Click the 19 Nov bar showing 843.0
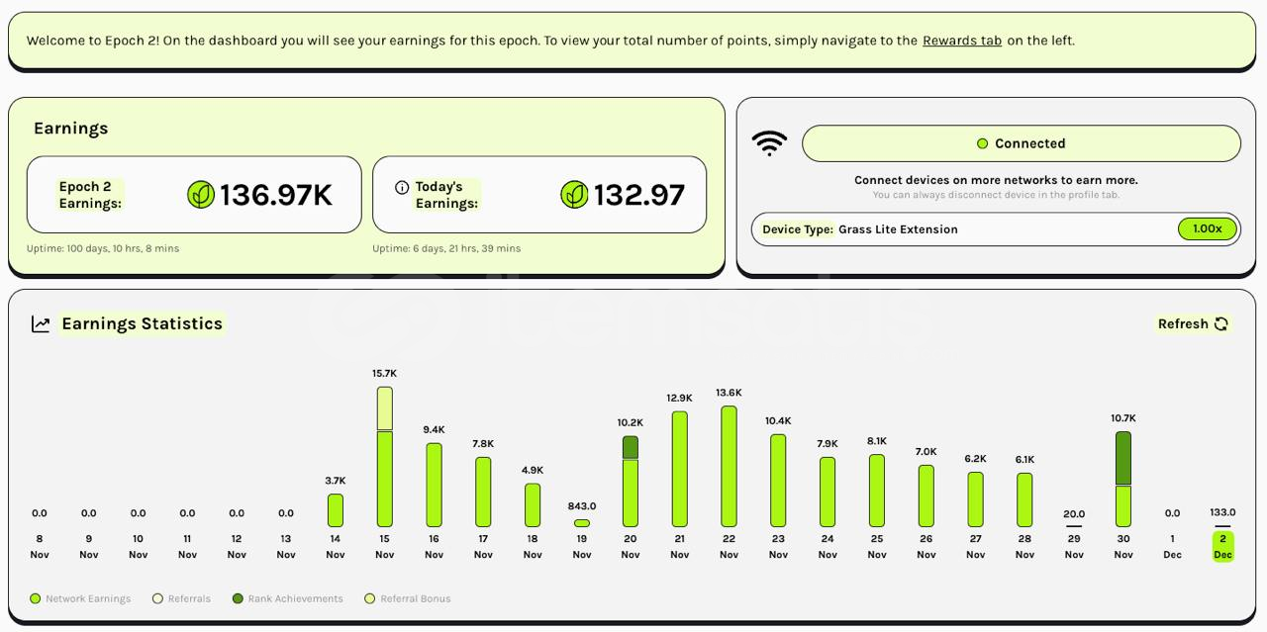Screen dimensions: 1267x632 [582, 523]
